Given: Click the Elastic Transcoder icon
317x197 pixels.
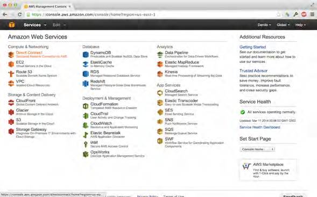Looking at the screenshot, I should coord(160,103).
